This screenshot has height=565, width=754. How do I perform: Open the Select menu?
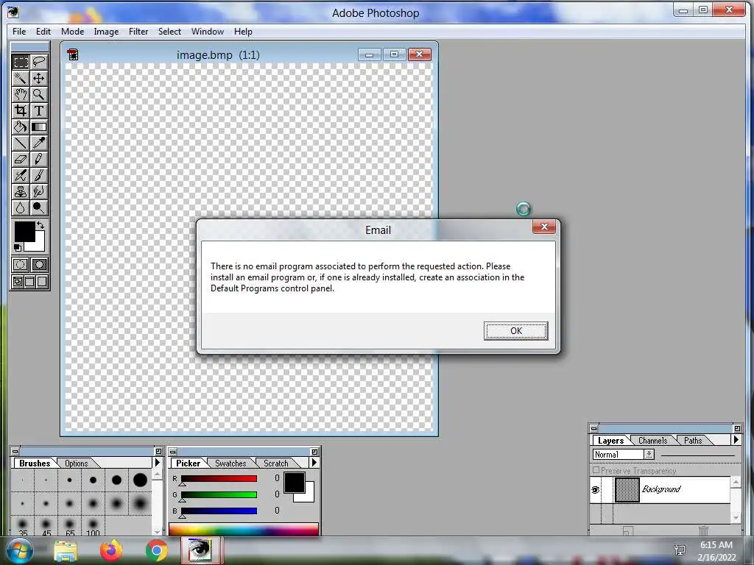170,31
